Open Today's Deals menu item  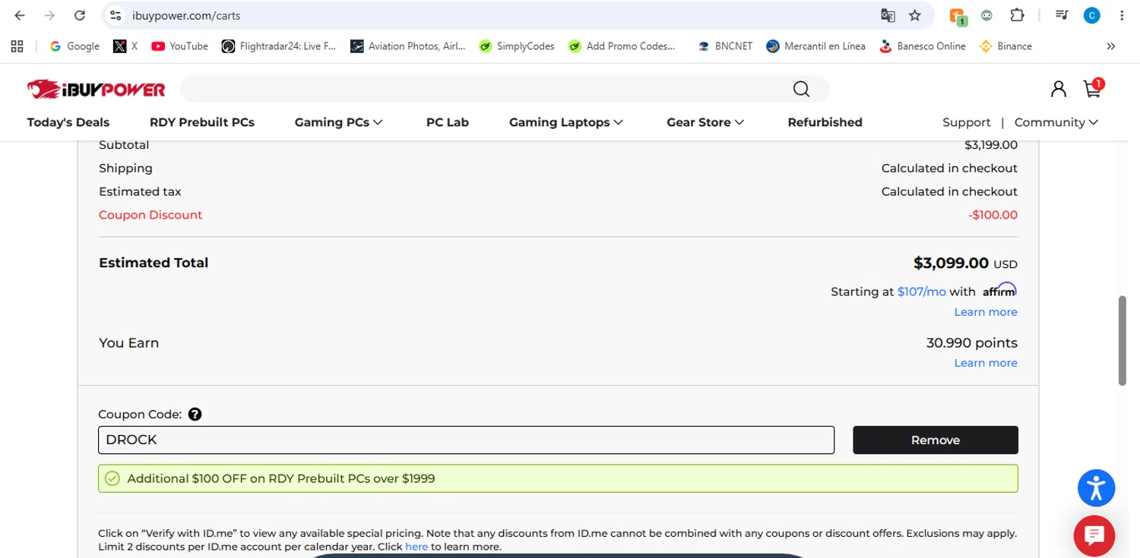point(68,122)
